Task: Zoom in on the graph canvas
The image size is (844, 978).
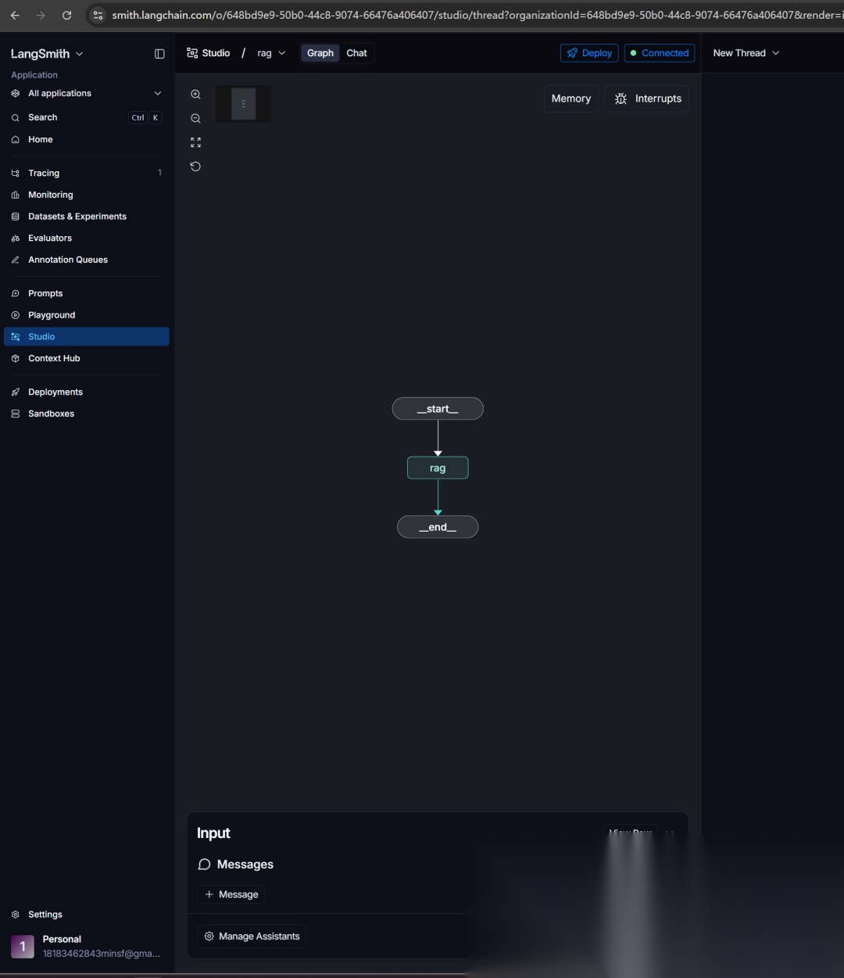Action: point(195,95)
